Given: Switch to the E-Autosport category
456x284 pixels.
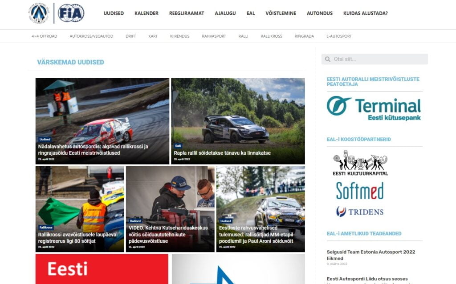Looking at the screenshot, I should tap(338, 36).
